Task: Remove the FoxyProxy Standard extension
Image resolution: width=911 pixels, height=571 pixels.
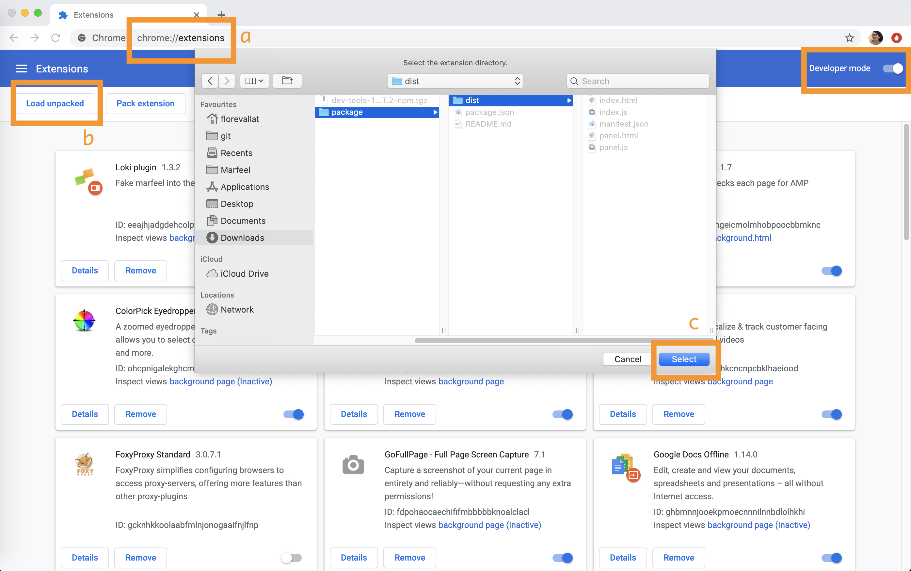Action: 140,558
